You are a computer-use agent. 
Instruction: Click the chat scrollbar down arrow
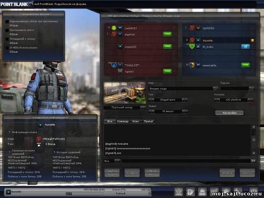point(254,153)
